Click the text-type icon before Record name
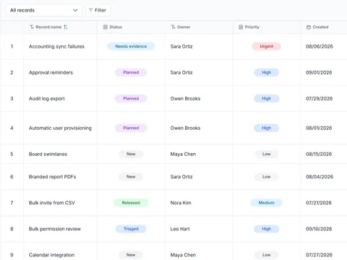The height and width of the screenshot is (260, 347). click(32, 27)
